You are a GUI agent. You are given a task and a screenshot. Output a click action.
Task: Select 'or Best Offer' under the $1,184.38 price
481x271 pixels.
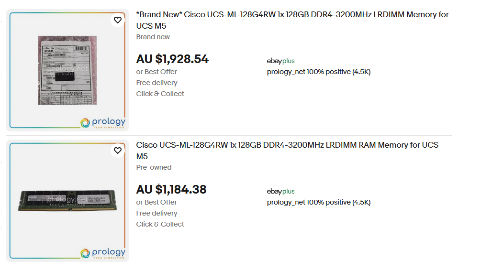point(157,202)
